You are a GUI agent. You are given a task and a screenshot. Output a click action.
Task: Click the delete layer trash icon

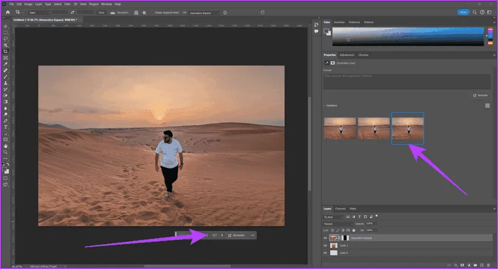490,265
